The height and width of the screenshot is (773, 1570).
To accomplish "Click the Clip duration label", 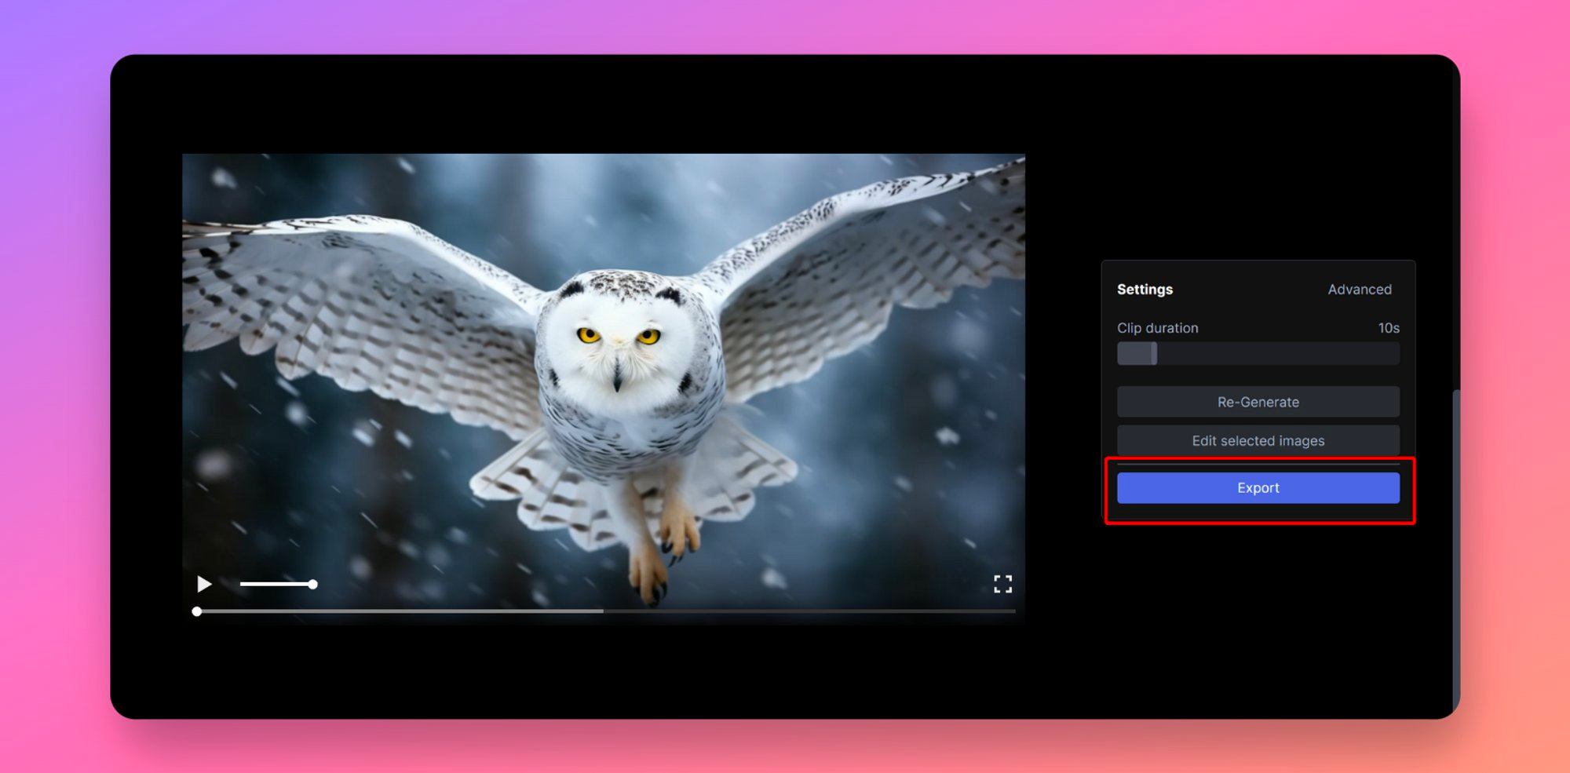I will coord(1157,328).
